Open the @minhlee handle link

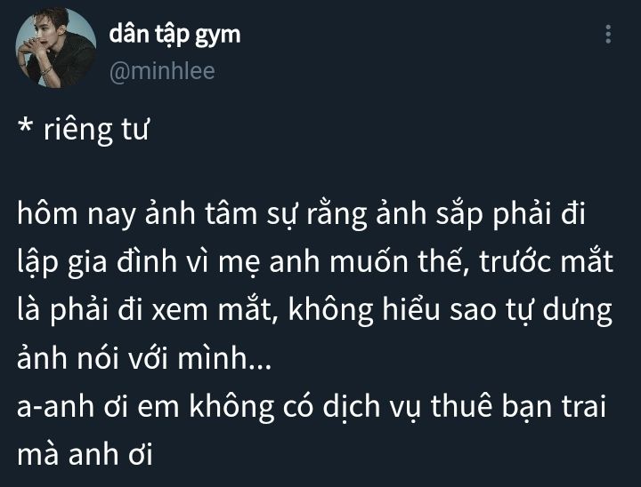(x=162, y=71)
